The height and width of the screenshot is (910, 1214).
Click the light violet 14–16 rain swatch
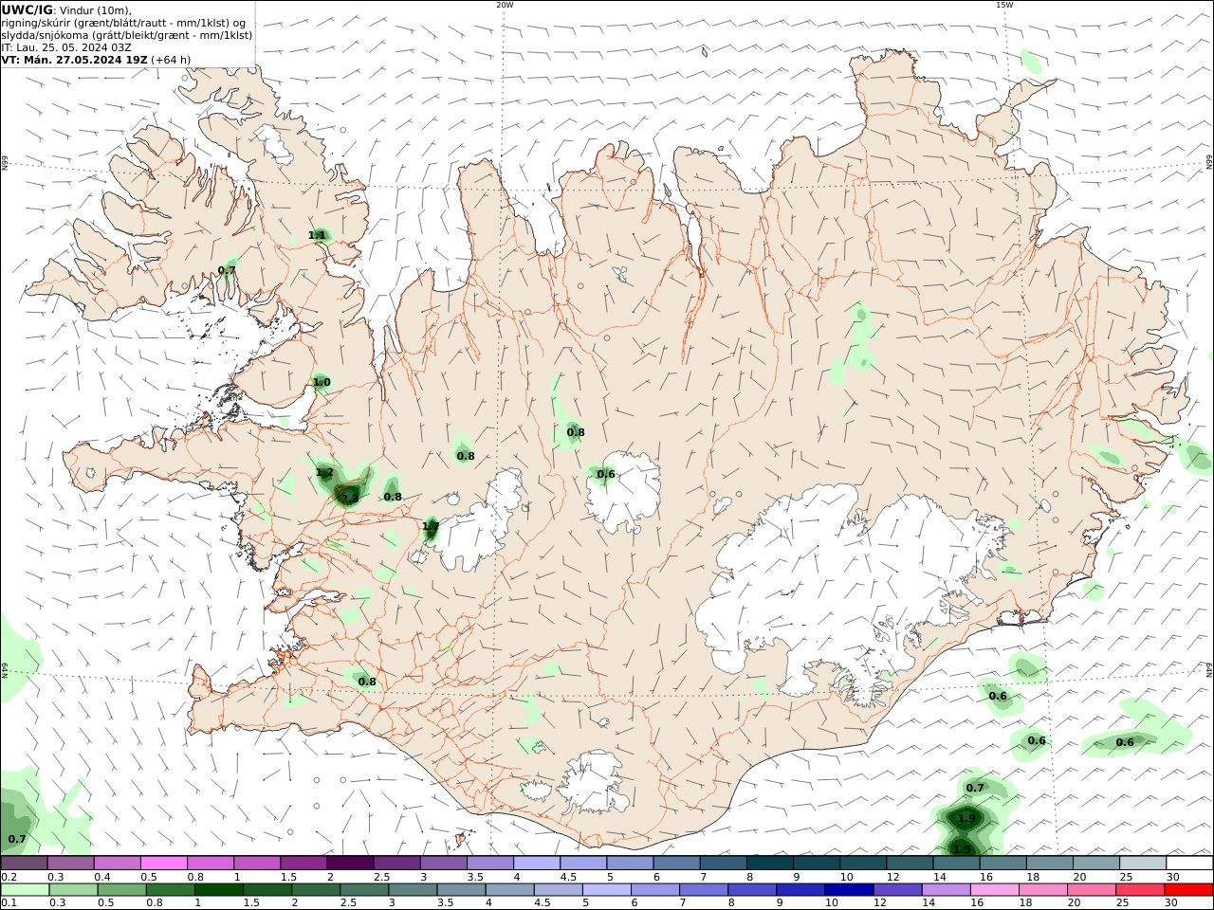click(947, 890)
